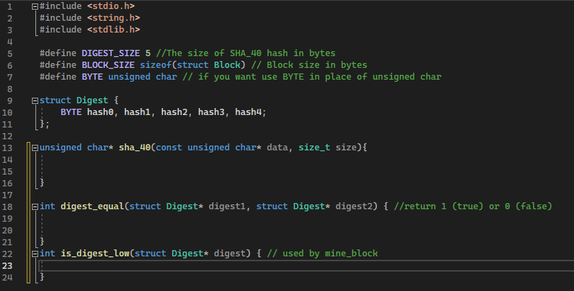The height and width of the screenshot is (291, 574).
Task: Collapse the digest_equal function fold marker
Action: 35,206
